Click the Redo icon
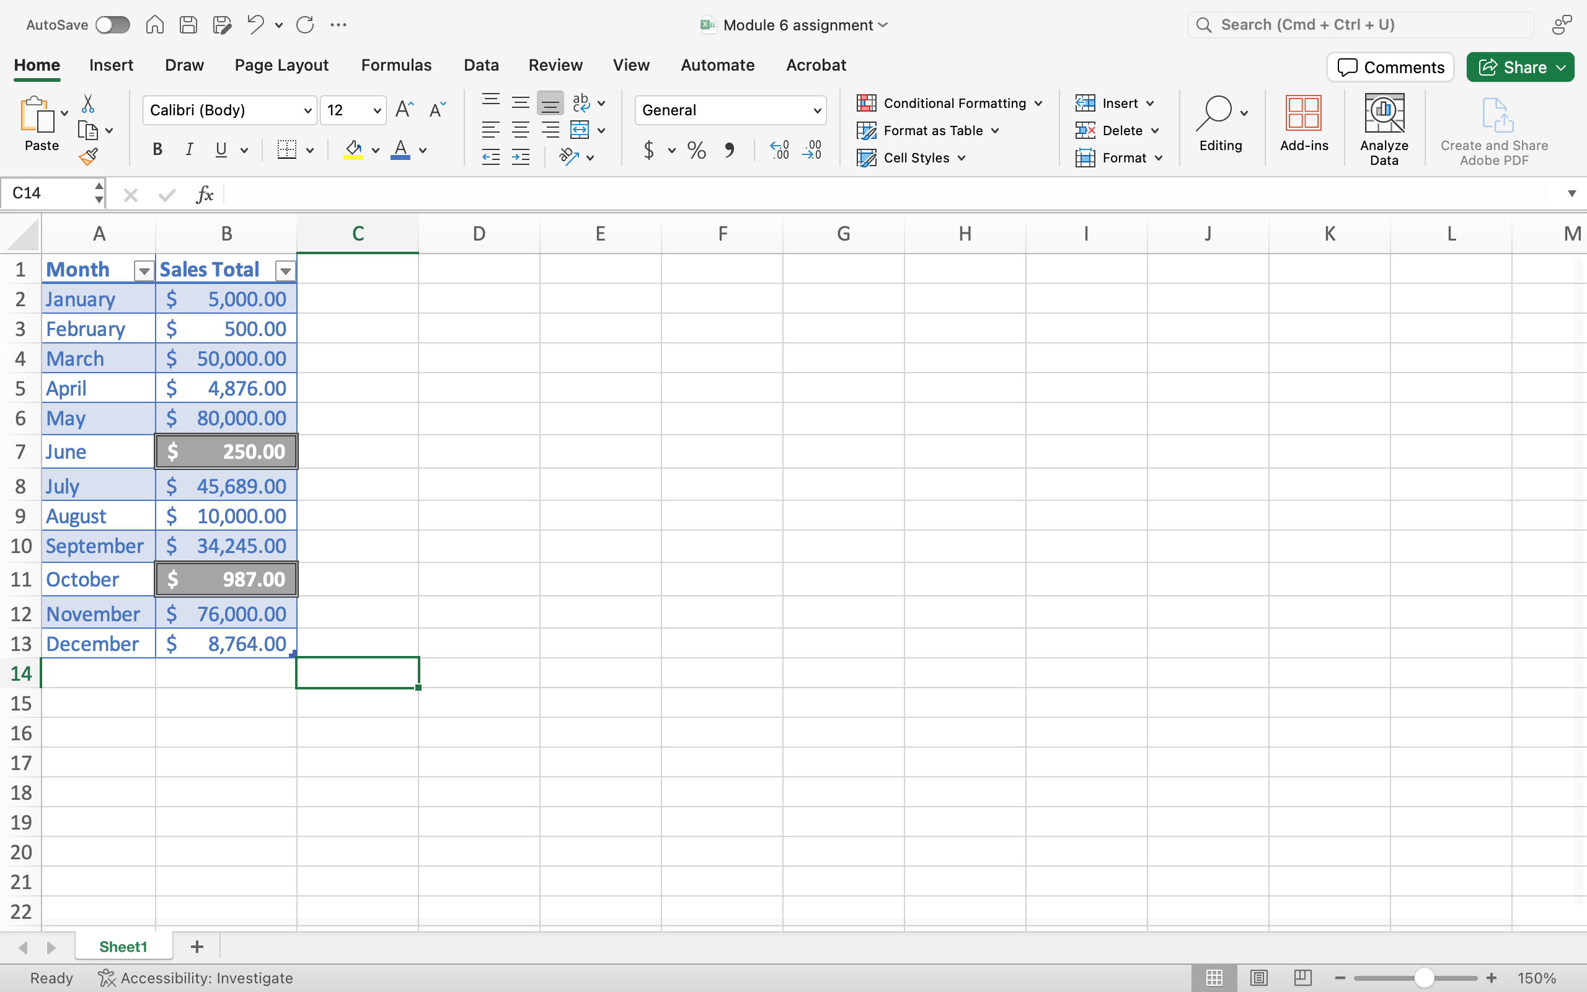 coord(305,25)
